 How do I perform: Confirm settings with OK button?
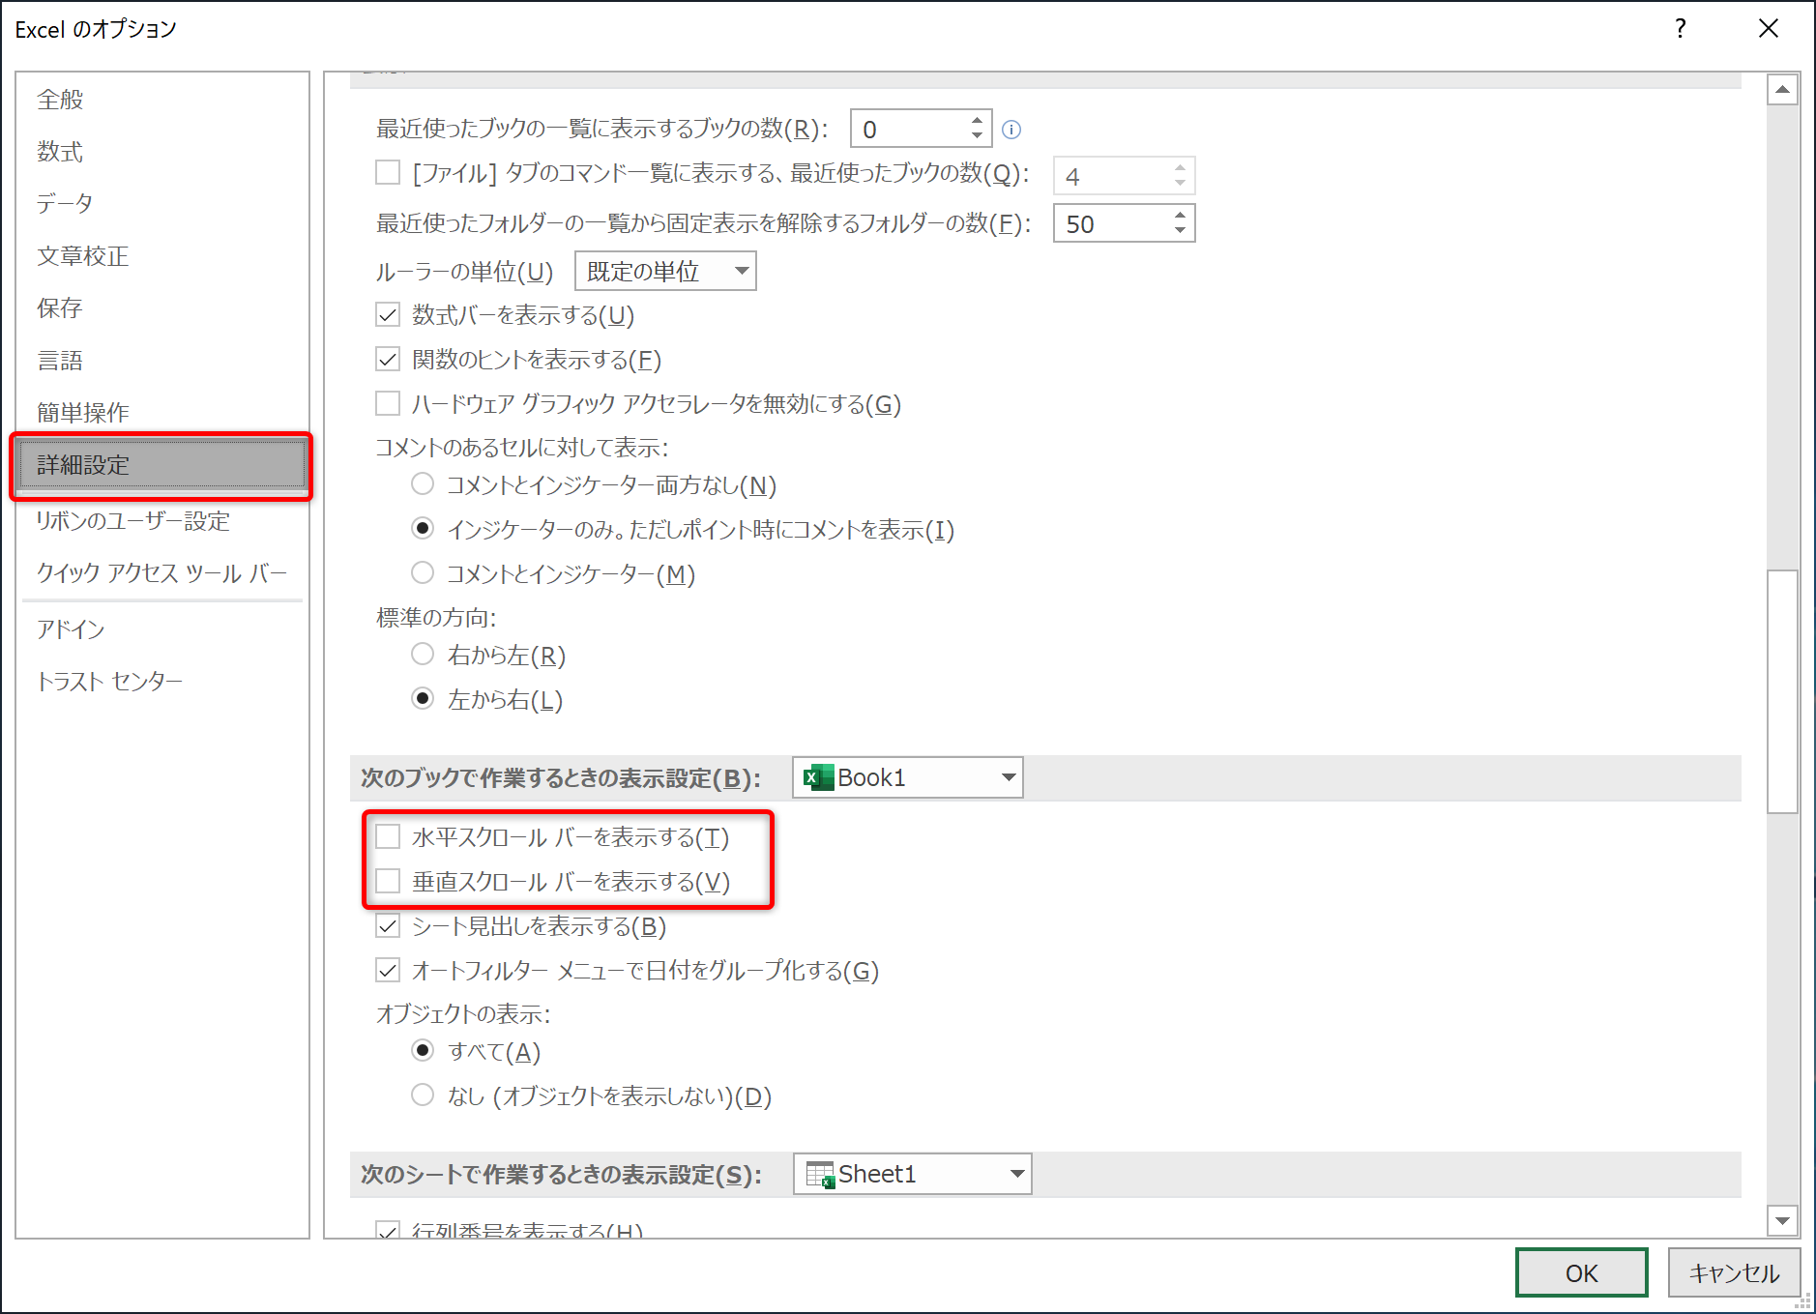[x=1582, y=1272]
